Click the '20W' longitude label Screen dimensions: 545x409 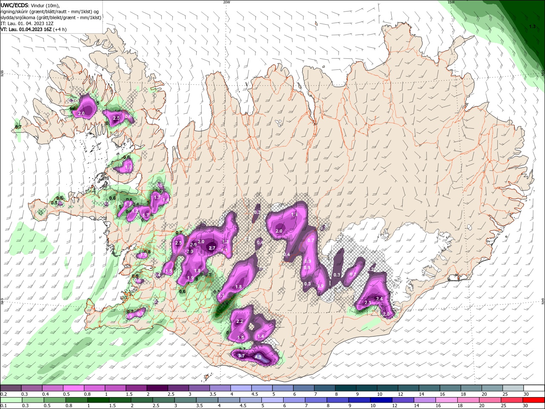[x=227, y=2]
